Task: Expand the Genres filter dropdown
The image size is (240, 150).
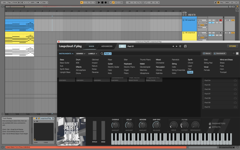Action: click(81, 53)
